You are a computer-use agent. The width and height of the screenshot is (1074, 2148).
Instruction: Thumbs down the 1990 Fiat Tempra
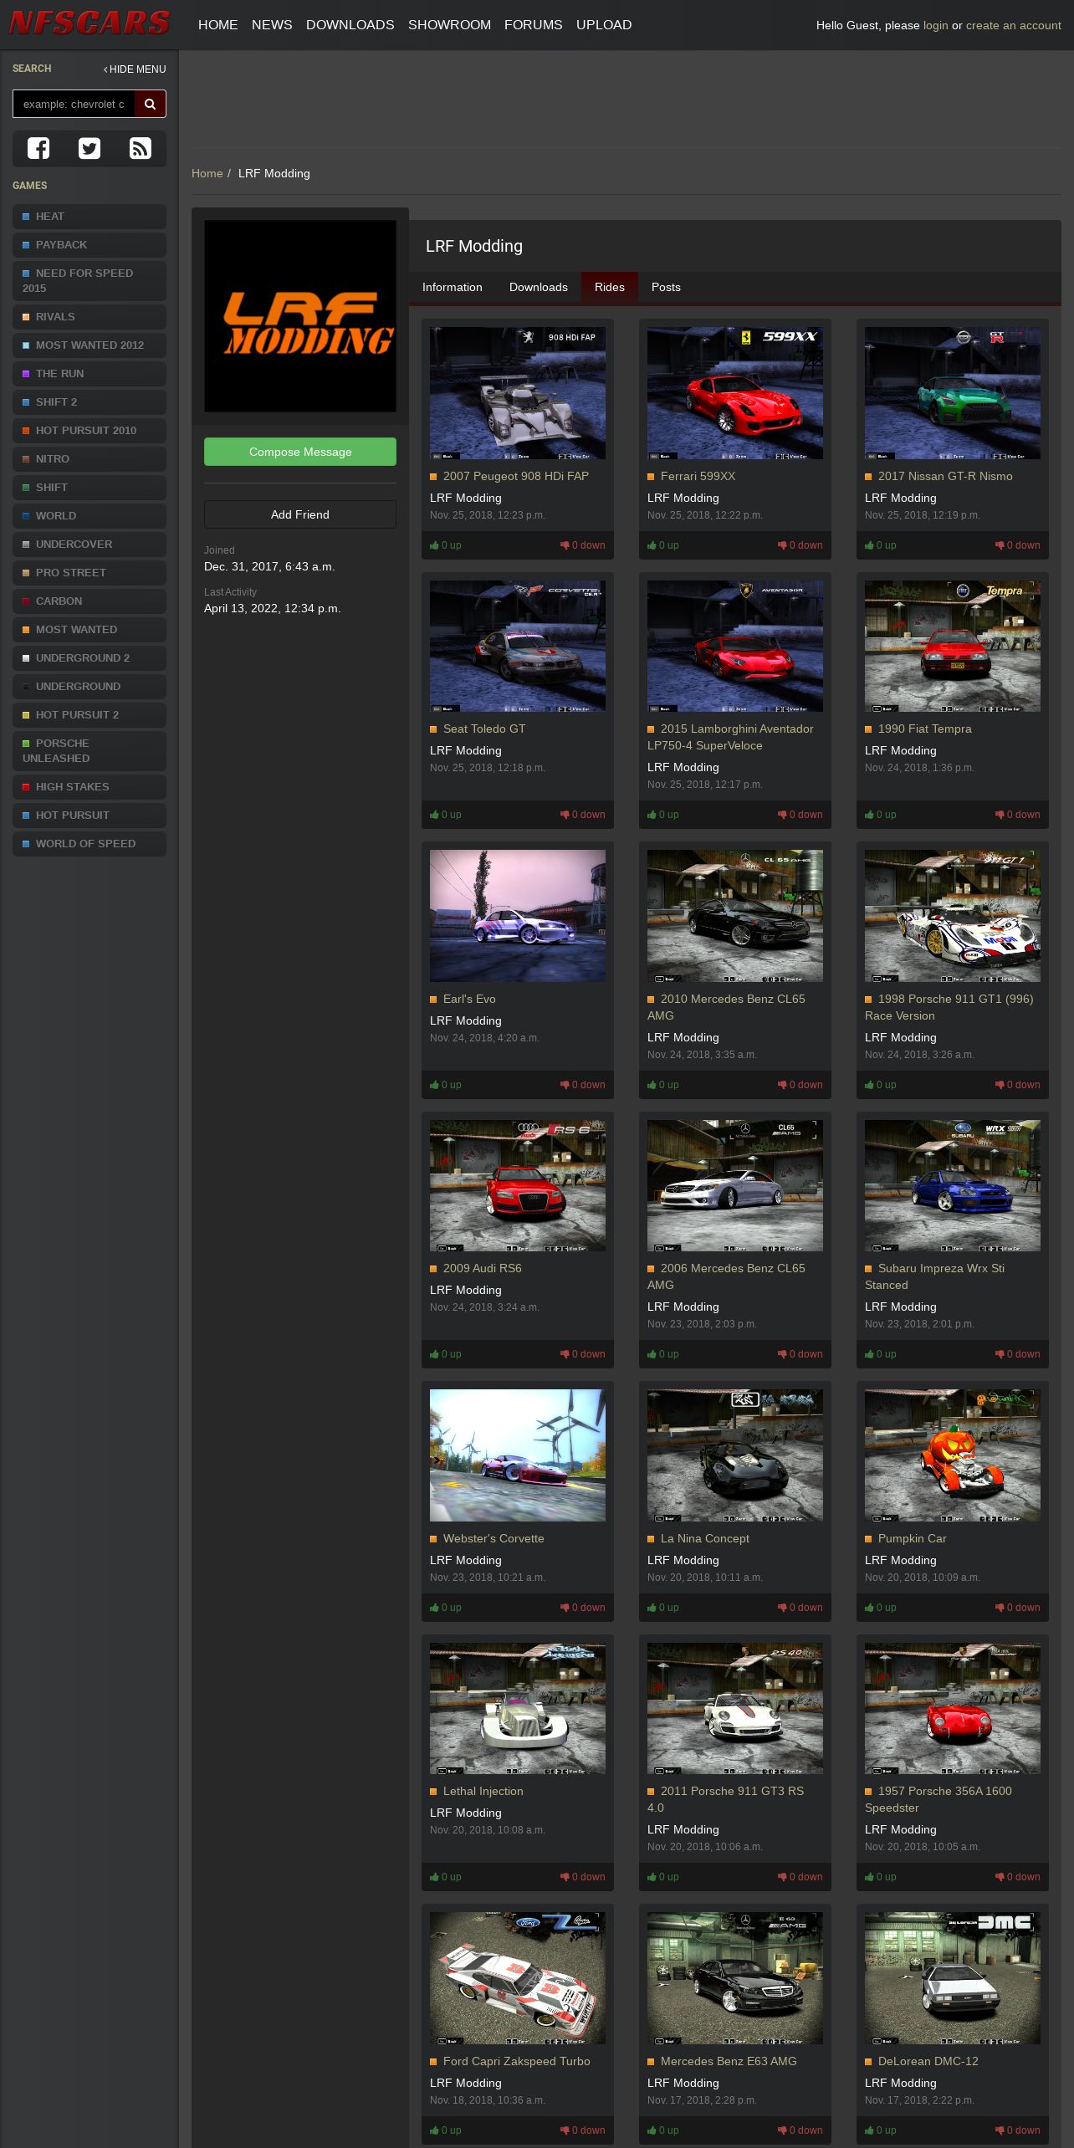coord(1018,815)
